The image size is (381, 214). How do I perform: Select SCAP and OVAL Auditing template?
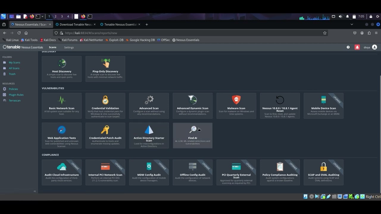[324, 172]
